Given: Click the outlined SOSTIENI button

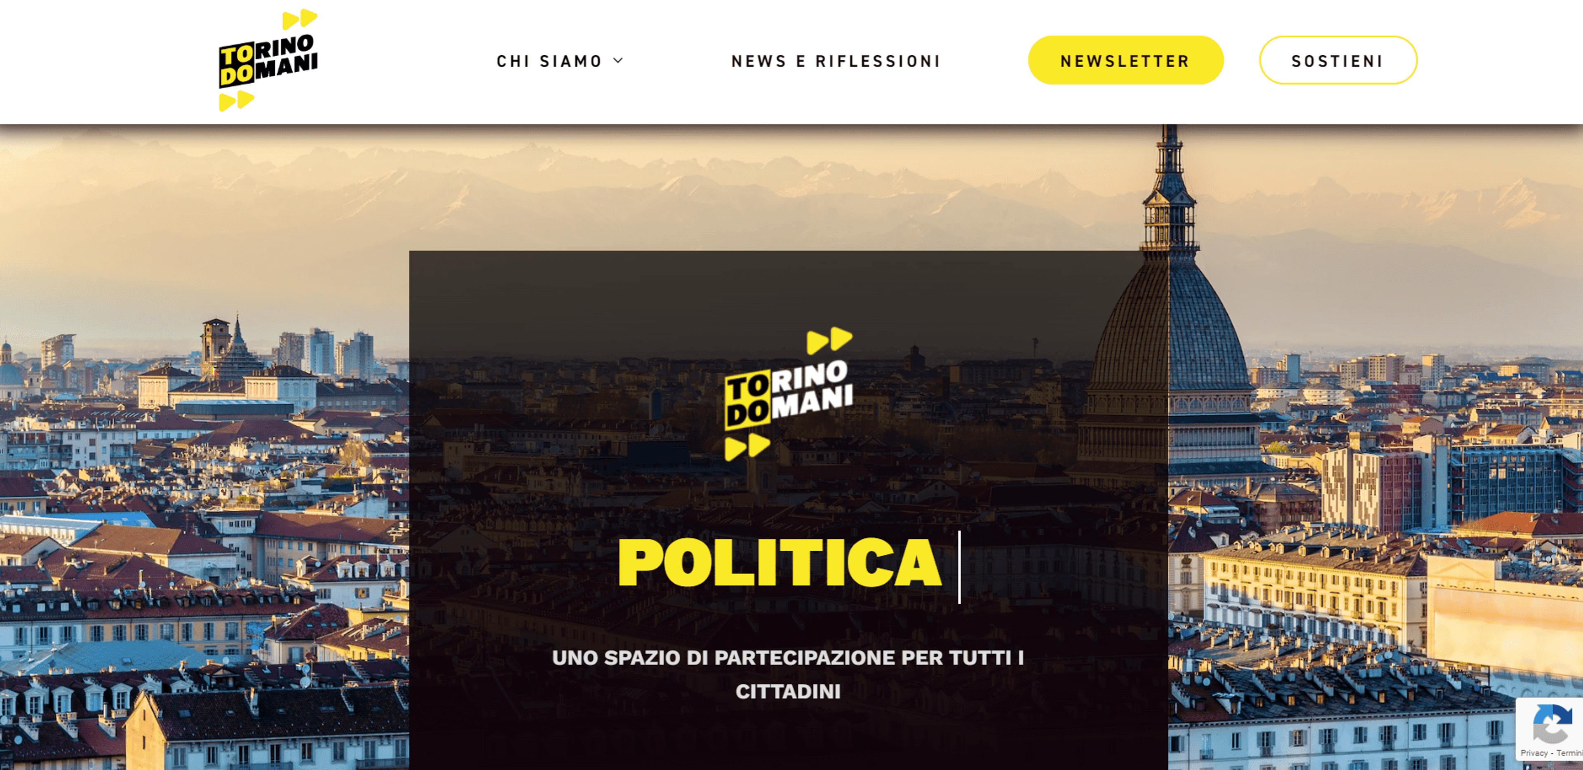Looking at the screenshot, I should [x=1338, y=60].
